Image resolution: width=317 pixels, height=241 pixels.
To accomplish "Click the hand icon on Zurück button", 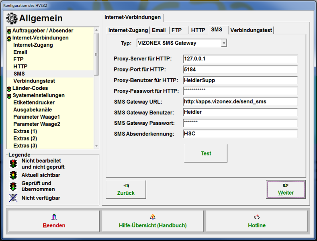I will tap(126, 185).
